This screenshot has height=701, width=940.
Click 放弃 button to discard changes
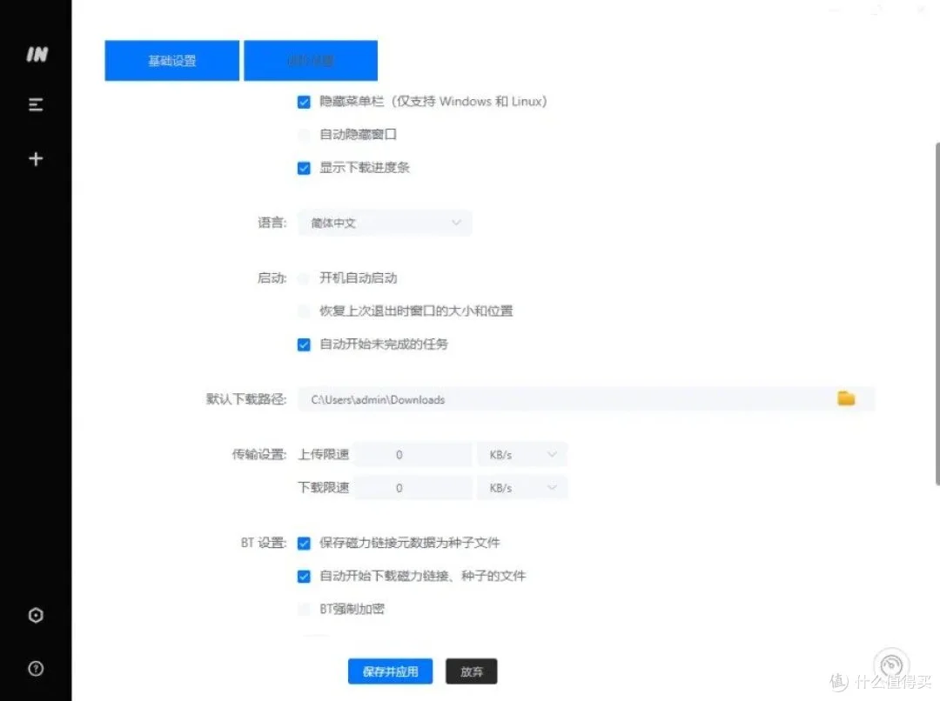click(x=471, y=671)
